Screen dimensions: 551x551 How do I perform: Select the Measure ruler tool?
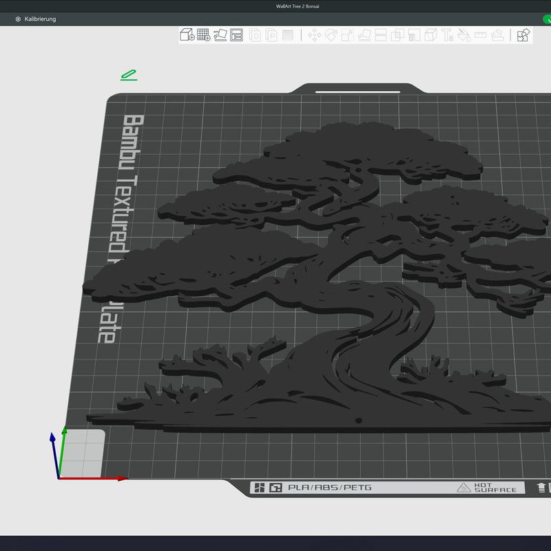tap(480, 35)
